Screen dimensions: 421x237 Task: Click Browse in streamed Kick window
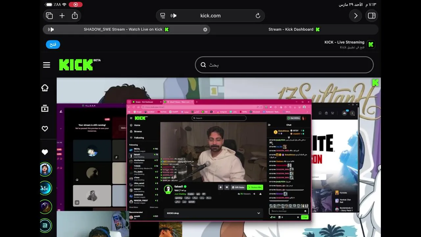click(x=136, y=131)
